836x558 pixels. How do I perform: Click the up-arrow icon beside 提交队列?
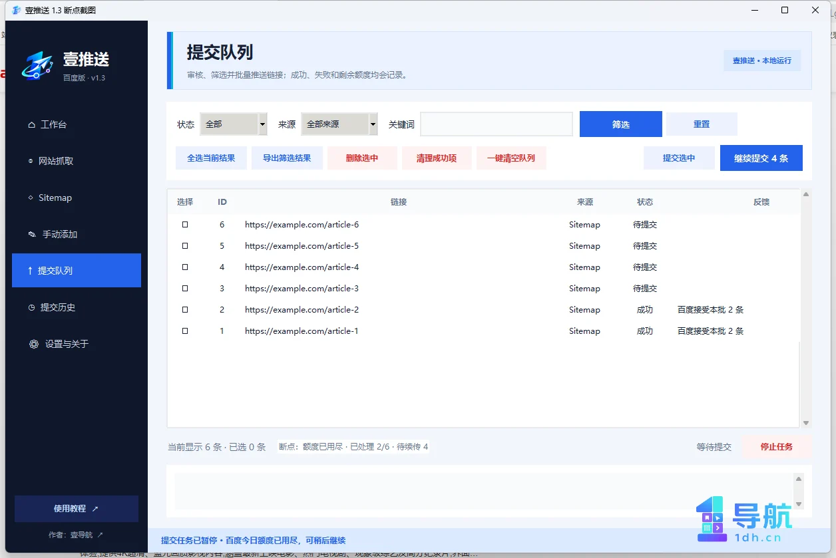[x=30, y=271]
